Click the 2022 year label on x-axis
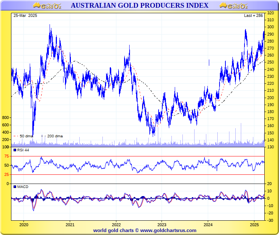Screen dimensions: 279x235 tap(116, 225)
